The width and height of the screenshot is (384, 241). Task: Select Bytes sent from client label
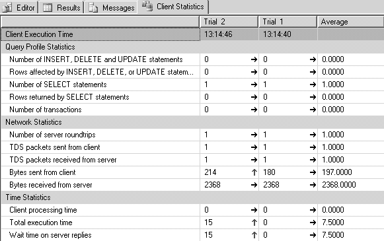pyautogui.click(x=42, y=172)
